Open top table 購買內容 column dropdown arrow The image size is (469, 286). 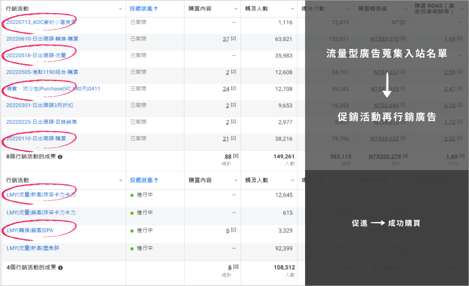click(236, 9)
